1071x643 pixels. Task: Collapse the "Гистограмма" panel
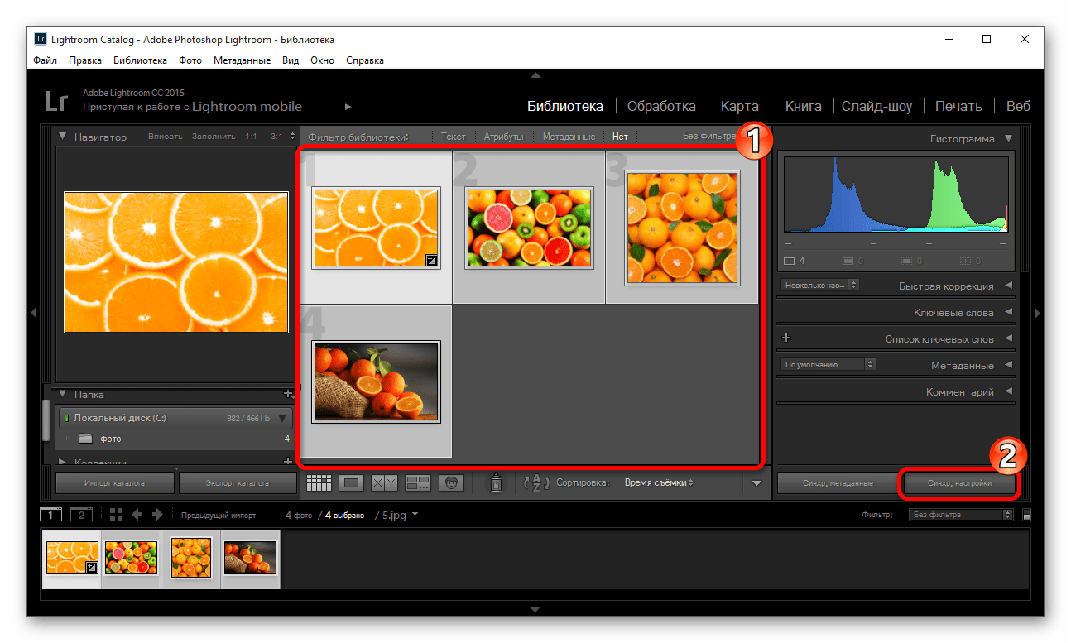pyautogui.click(x=1007, y=139)
